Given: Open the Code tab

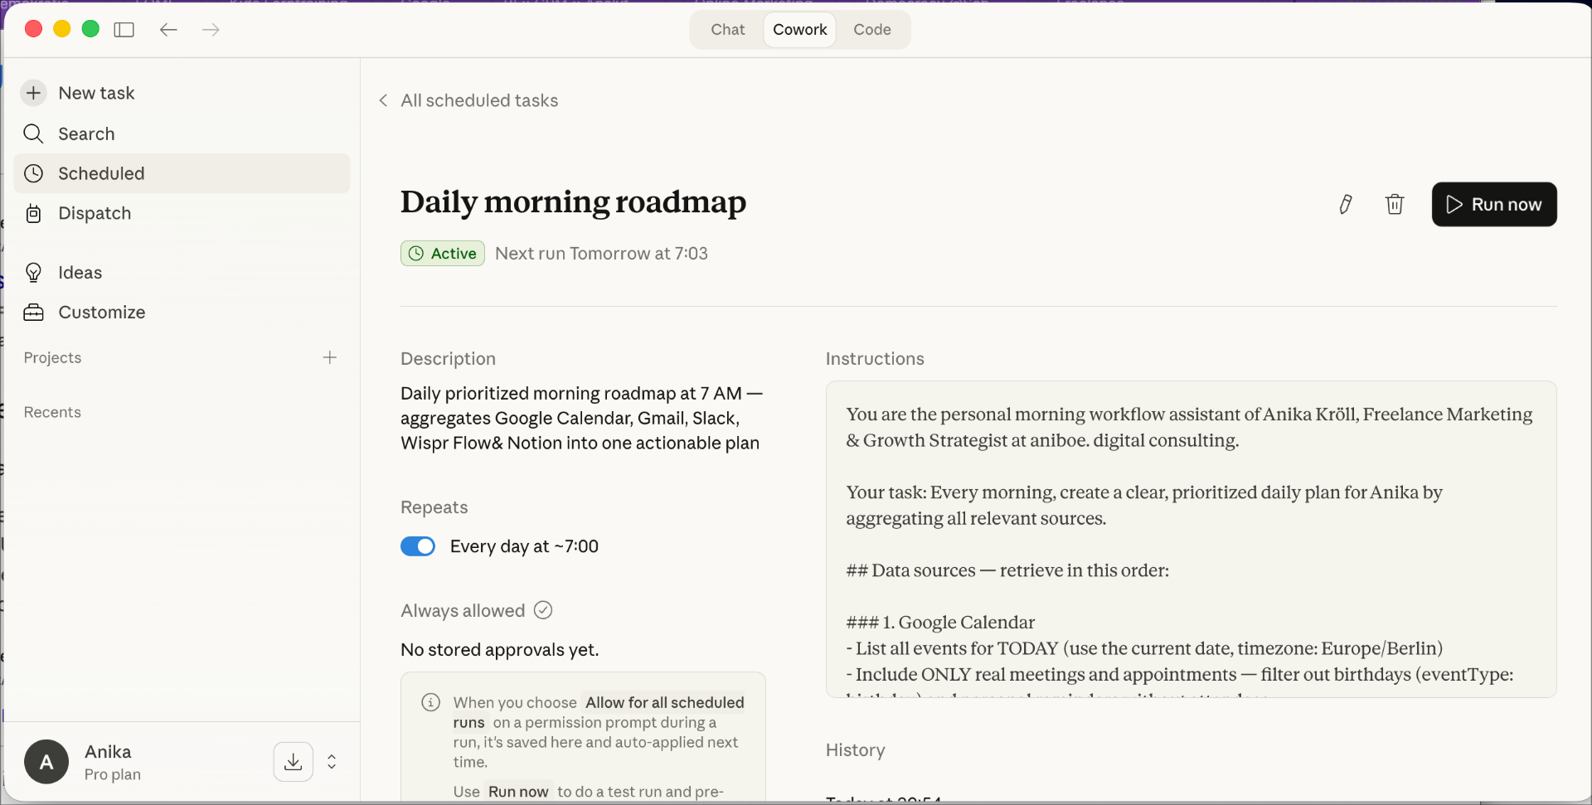Looking at the screenshot, I should click(872, 30).
